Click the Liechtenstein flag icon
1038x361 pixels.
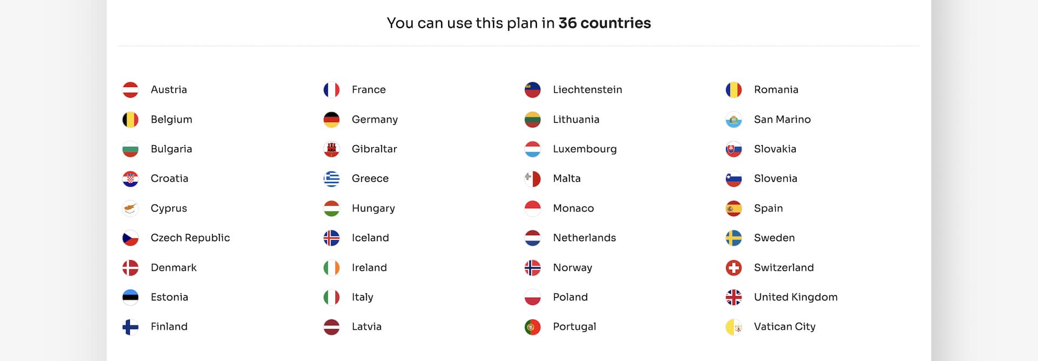coord(533,90)
